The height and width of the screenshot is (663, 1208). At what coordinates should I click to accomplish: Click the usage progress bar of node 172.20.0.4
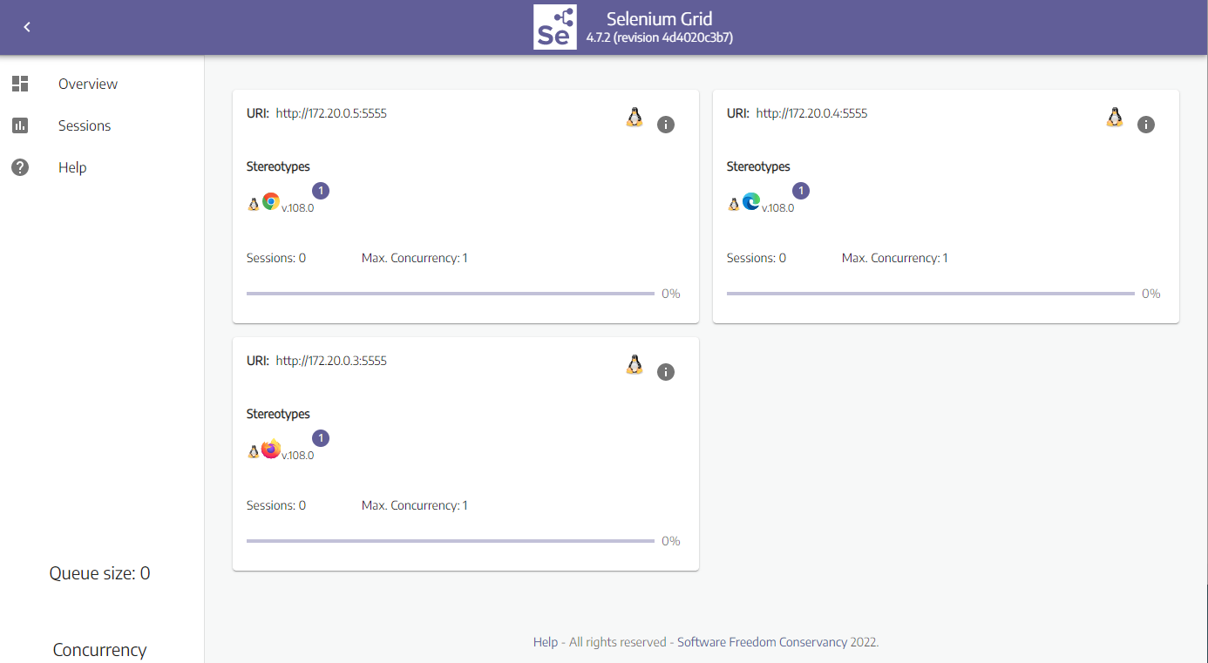[931, 294]
